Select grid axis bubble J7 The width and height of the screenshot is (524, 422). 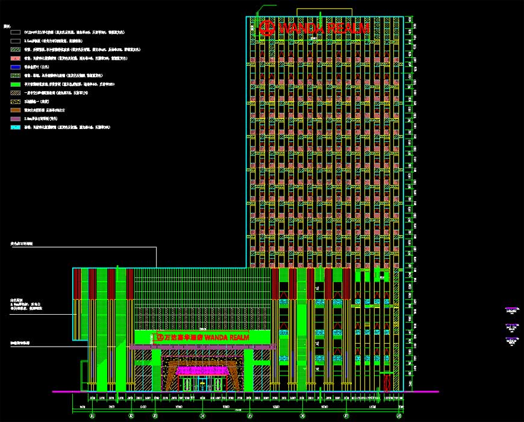coord(346,416)
